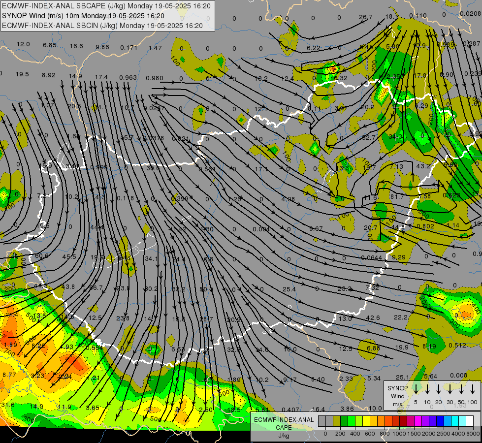Click the 1500 tick label in CAPE legend
482x443 pixels.
[x=414, y=434]
